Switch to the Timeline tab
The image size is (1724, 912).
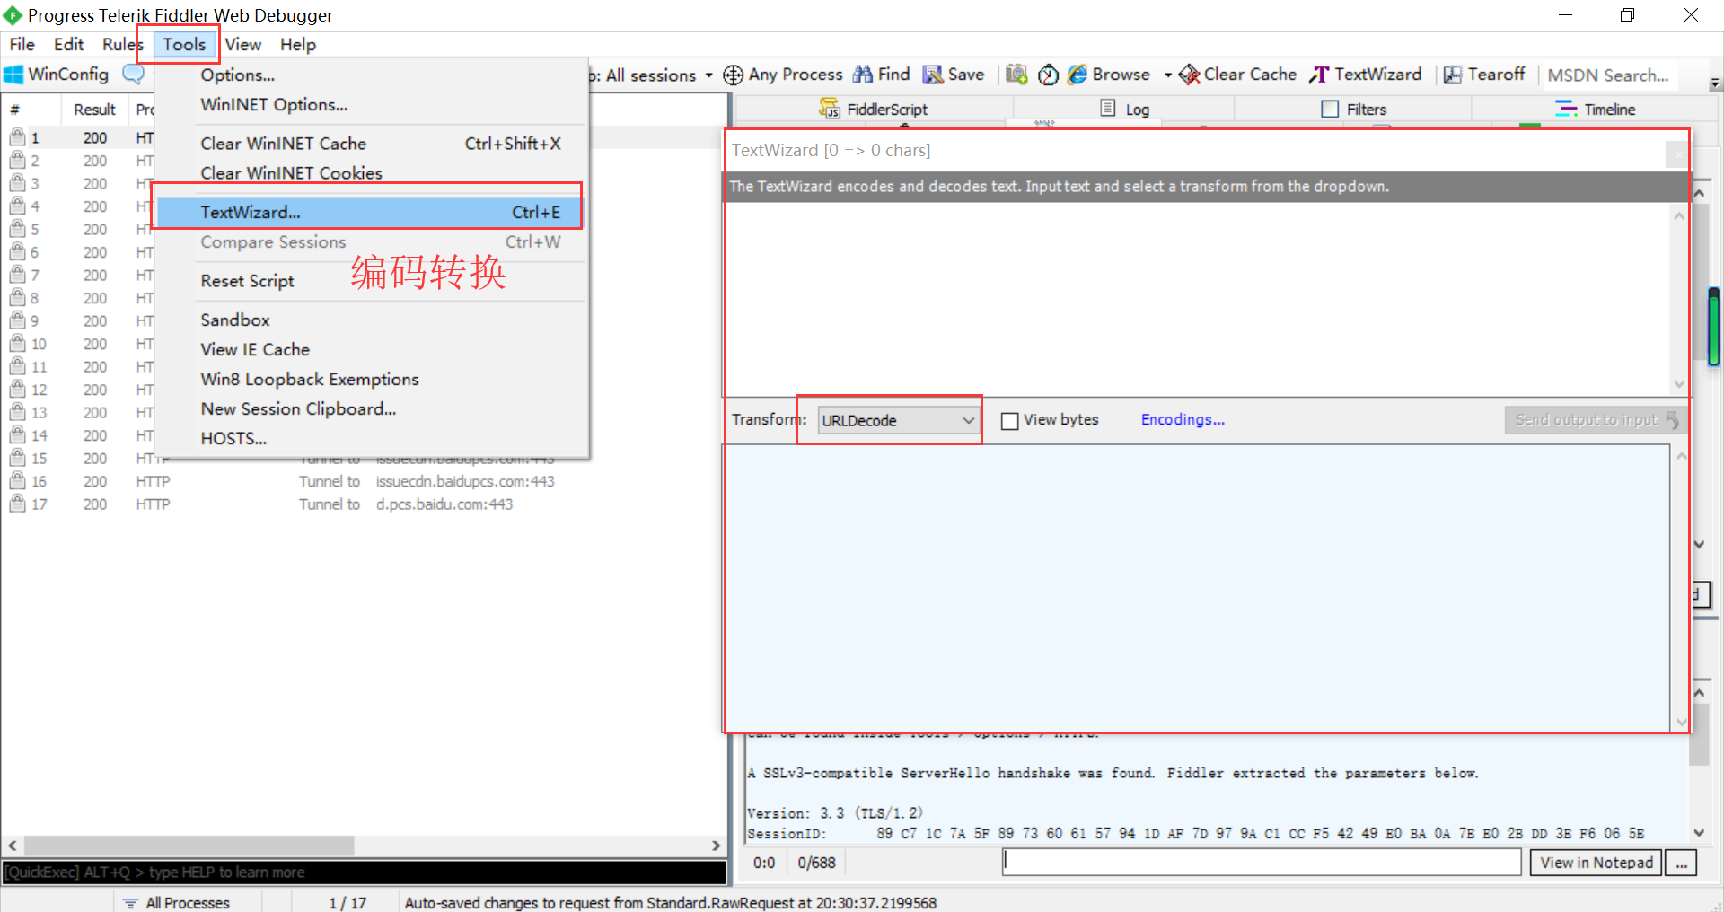pos(1595,109)
